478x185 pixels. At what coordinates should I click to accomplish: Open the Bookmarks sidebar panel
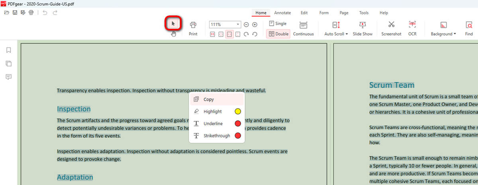point(8,50)
